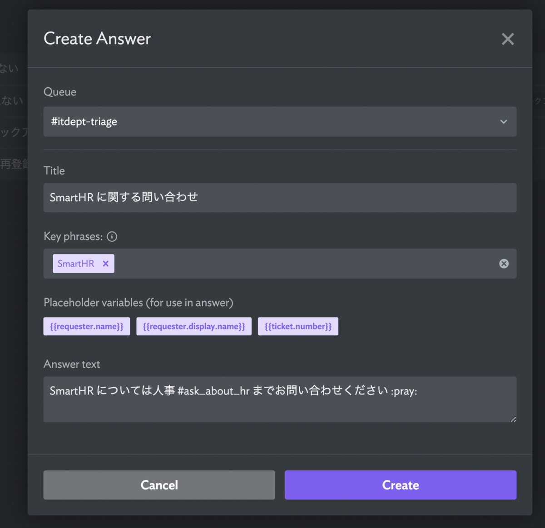545x528 pixels.
Task: Cancel creating the answer
Action: (159, 485)
